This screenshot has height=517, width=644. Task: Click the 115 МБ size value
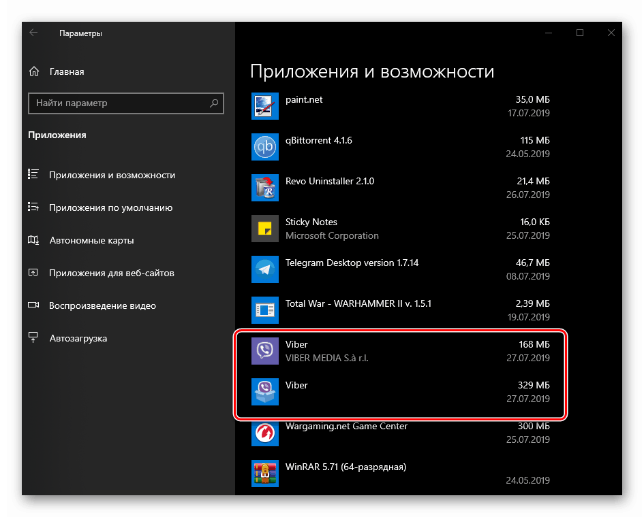tap(535, 140)
